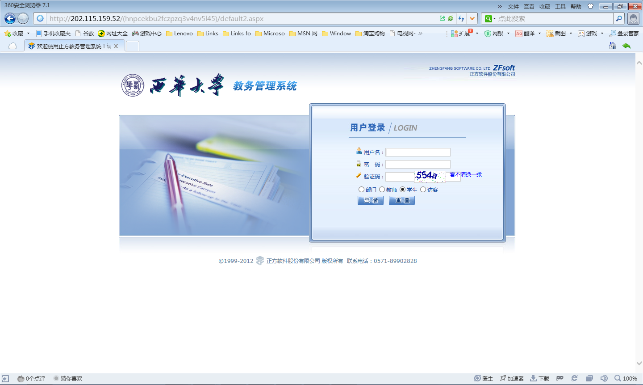
Task: Click the search magnifier icon
Action: [x=619, y=18]
